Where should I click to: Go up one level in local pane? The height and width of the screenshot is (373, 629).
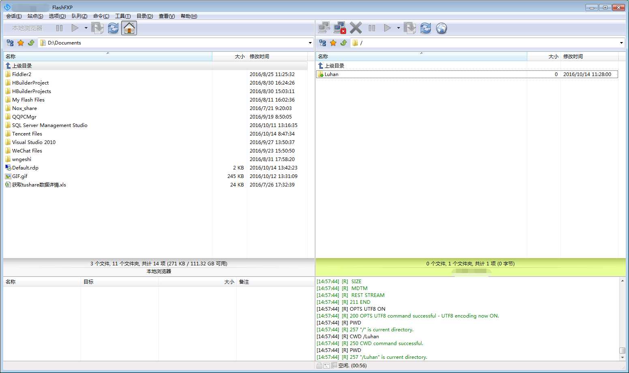(x=31, y=43)
